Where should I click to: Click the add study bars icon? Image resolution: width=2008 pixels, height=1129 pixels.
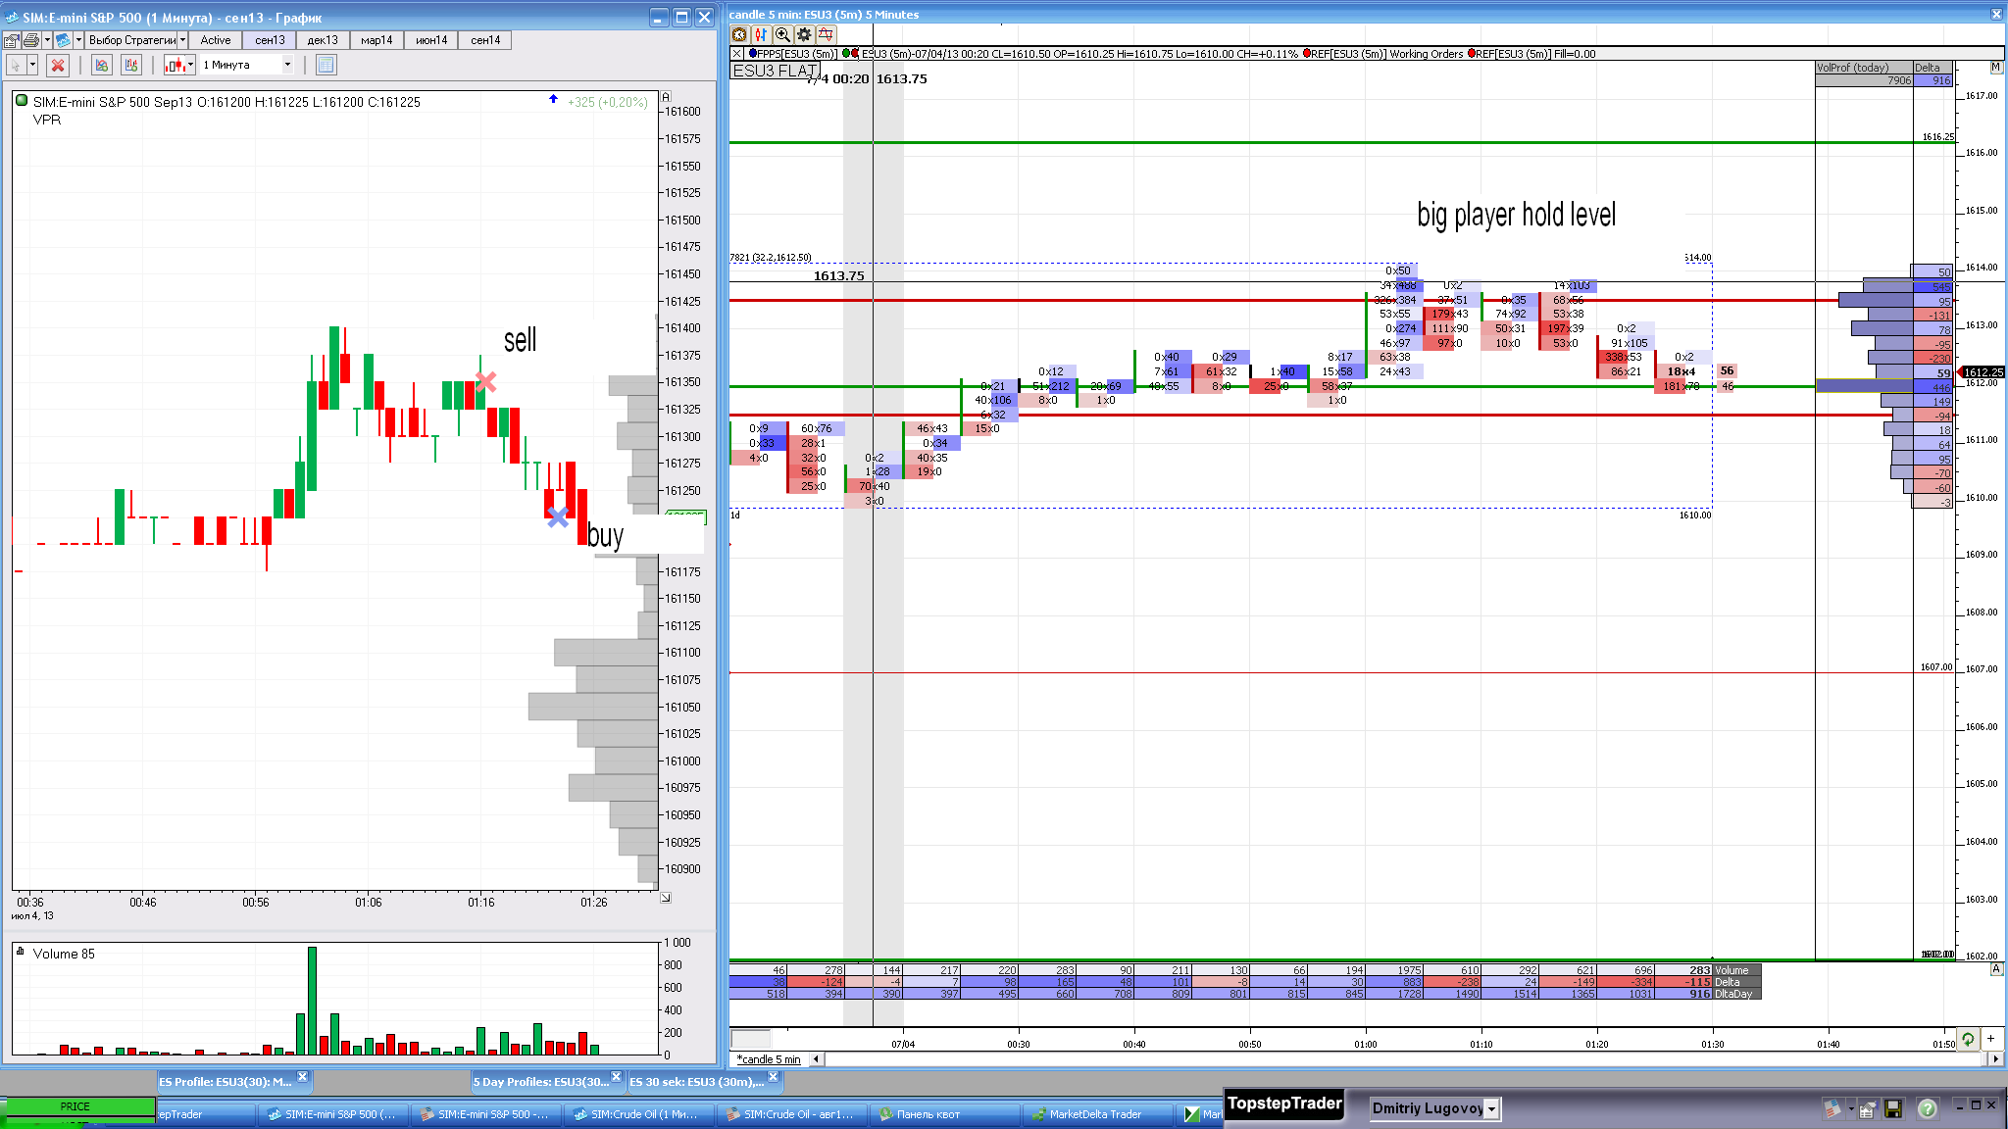131,65
